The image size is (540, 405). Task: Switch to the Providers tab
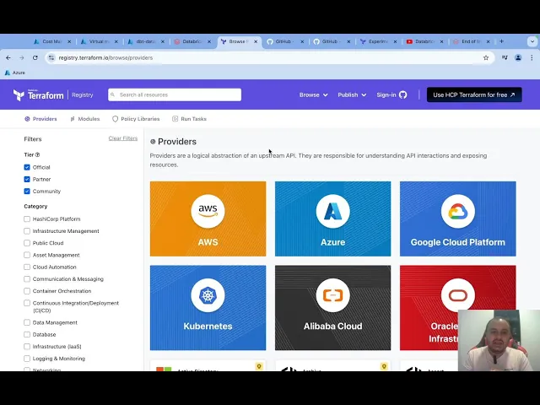click(x=40, y=119)
